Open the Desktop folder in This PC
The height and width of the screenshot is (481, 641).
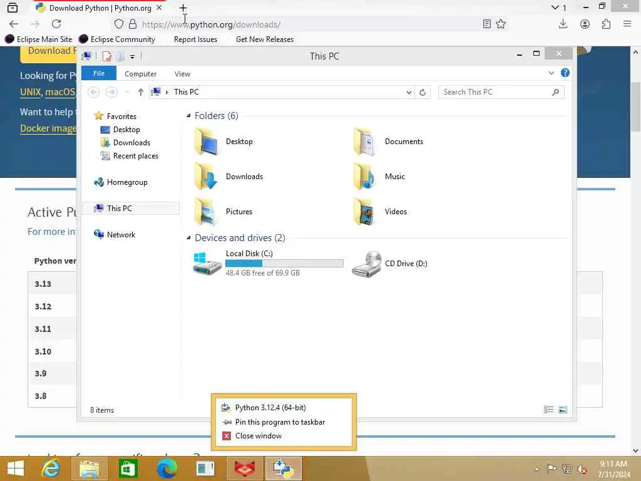tap(223, 142)
